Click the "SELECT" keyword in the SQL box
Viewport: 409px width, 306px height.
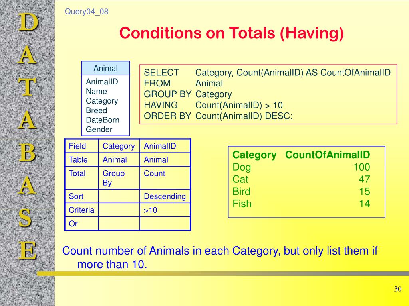(x=161, y=73)
